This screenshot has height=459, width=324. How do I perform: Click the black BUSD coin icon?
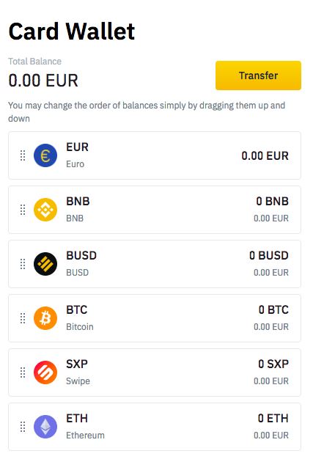click(45, 264)
